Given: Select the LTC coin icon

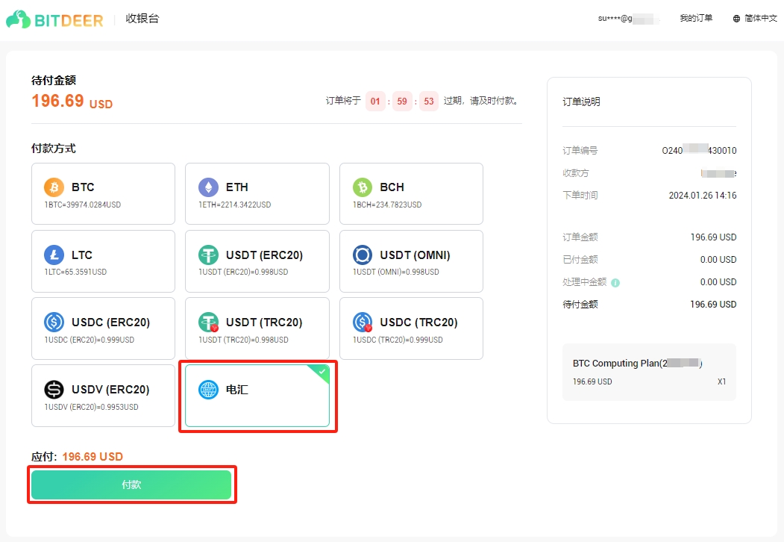Looking at the screenshot, I should [x=54, y=255].
